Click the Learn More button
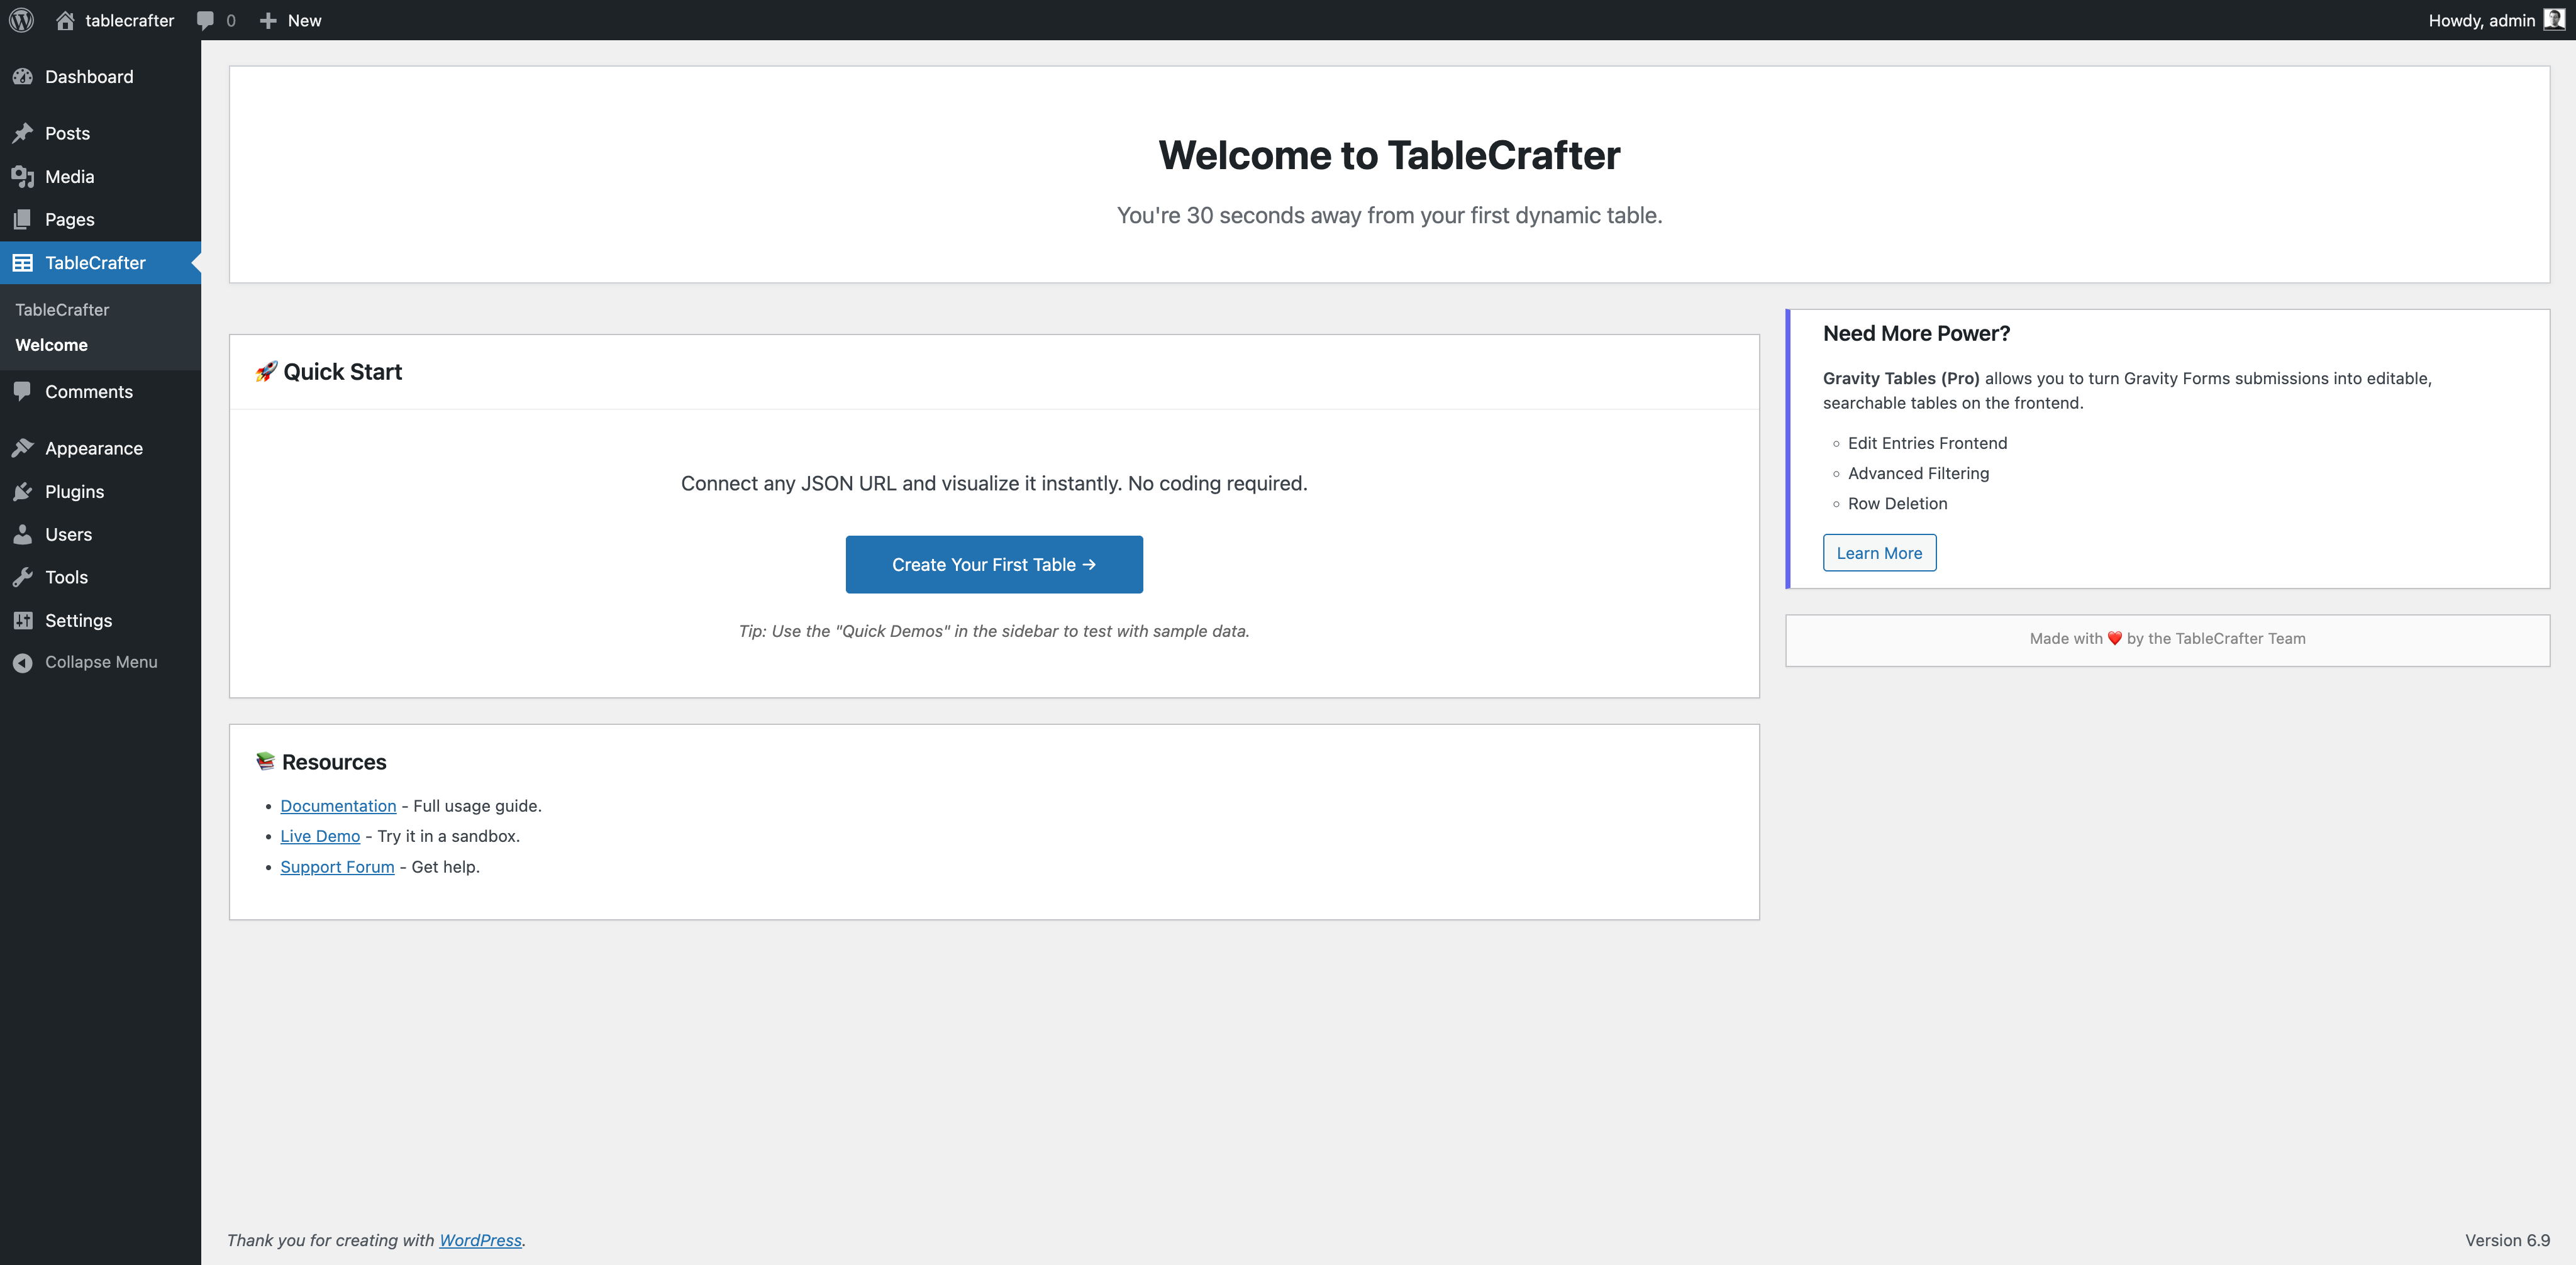This screenshot has width=2576, height=1265. point(1878,553)
